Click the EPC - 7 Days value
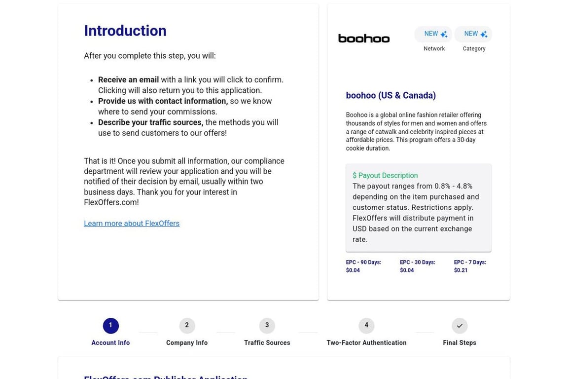Screen dimensions: 568x379 (461, 270)
